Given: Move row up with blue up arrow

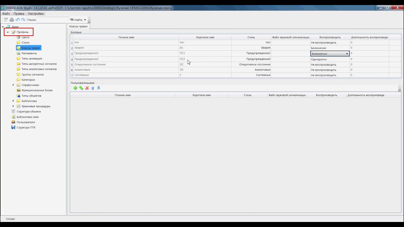Looking at the screenshot, I should [x=93, y=88].
